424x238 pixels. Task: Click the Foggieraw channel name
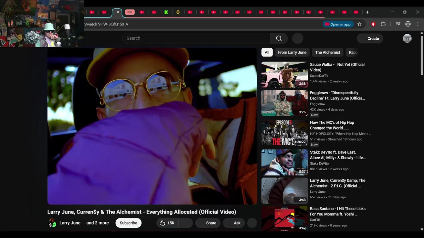318,104
